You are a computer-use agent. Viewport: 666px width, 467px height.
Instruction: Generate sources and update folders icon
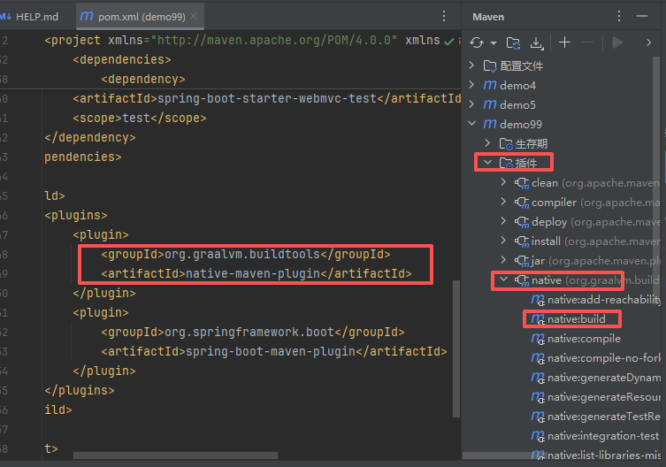[513, 42]
